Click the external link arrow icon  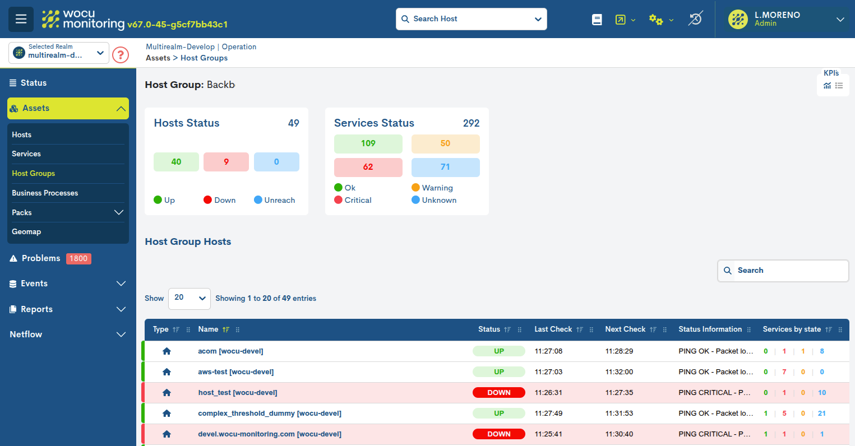(x=620, y=18)
